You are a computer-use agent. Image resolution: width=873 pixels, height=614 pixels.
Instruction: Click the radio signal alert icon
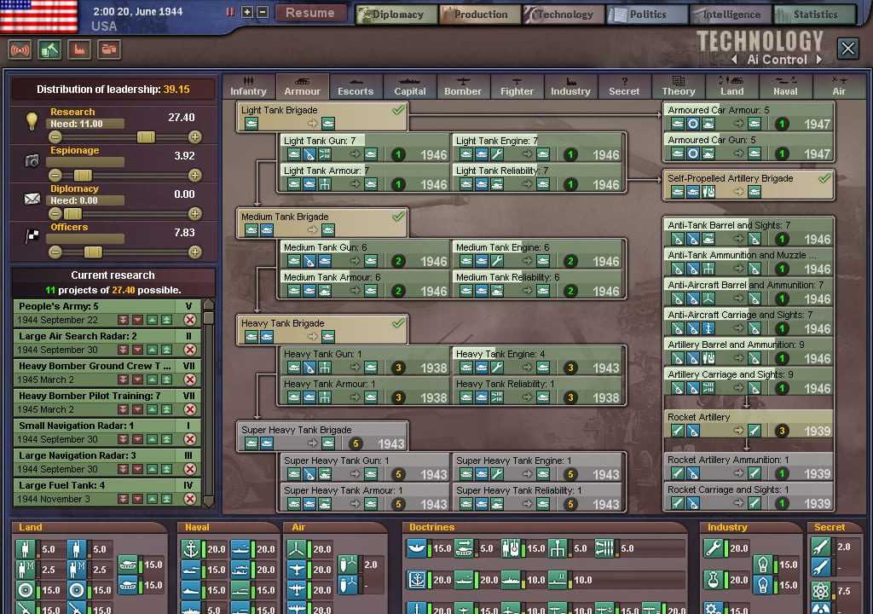[x=20, y=50]
